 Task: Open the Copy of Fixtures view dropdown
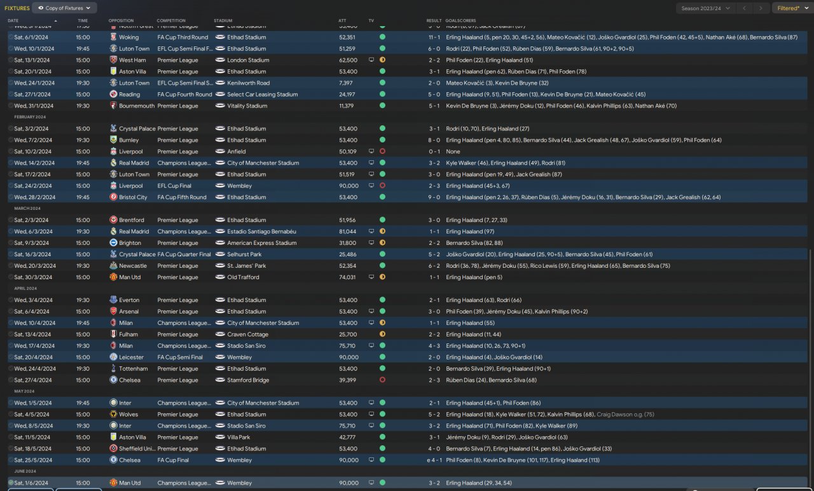coord(65,8)
